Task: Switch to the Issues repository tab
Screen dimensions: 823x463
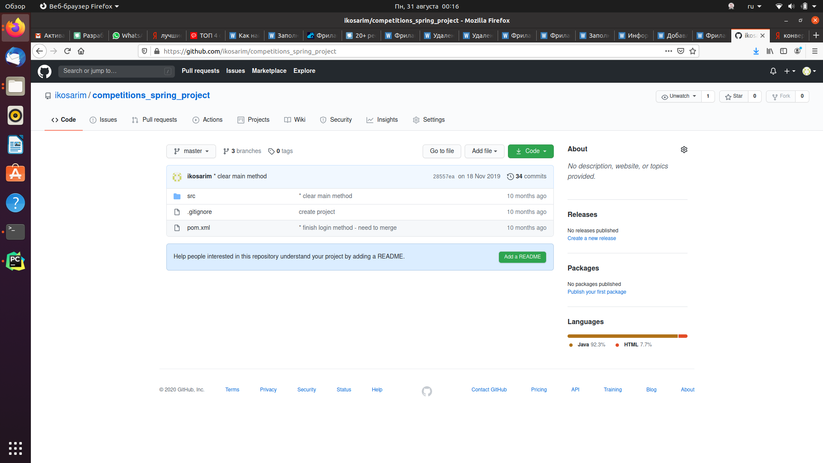Action: pos(103,120)
